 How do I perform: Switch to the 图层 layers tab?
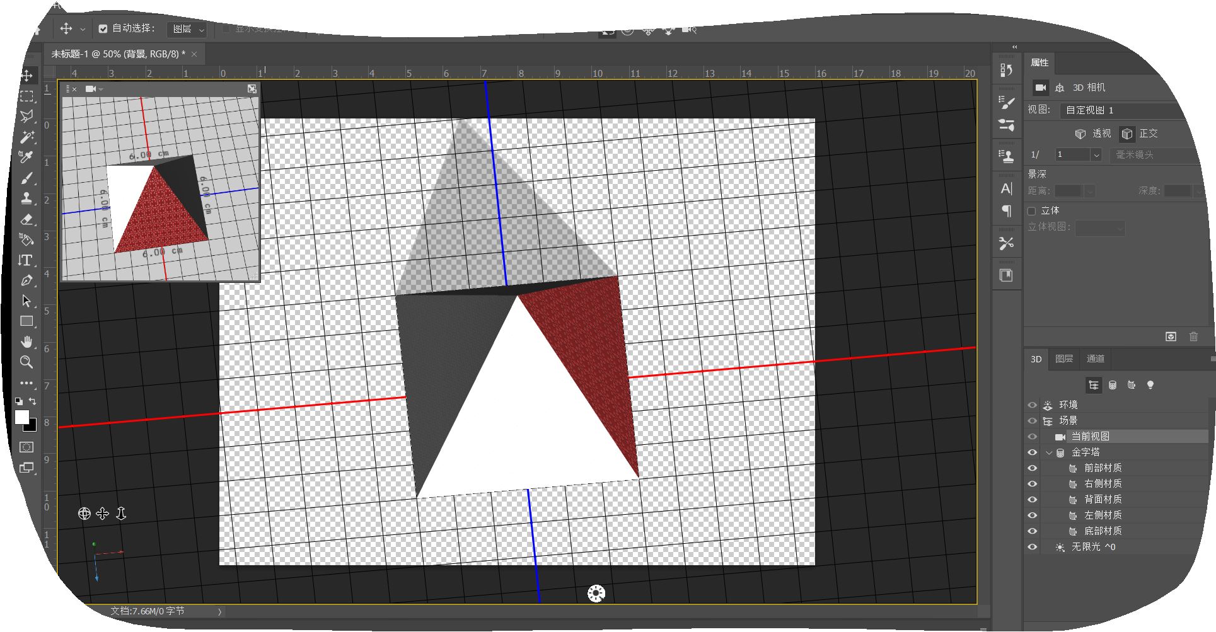1064,359
